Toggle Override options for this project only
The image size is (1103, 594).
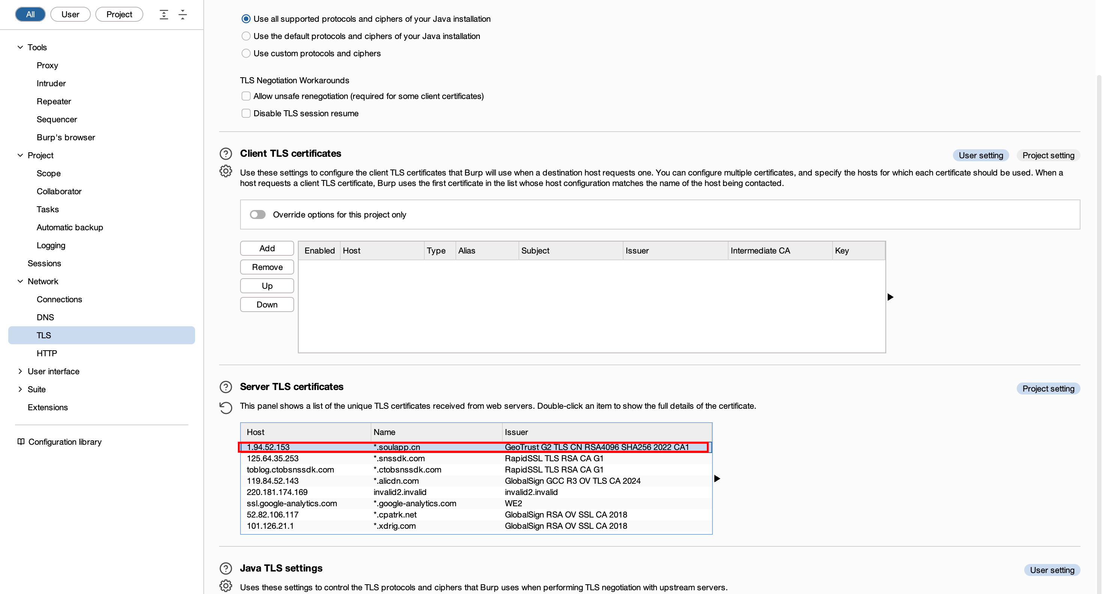coord(258,214)
